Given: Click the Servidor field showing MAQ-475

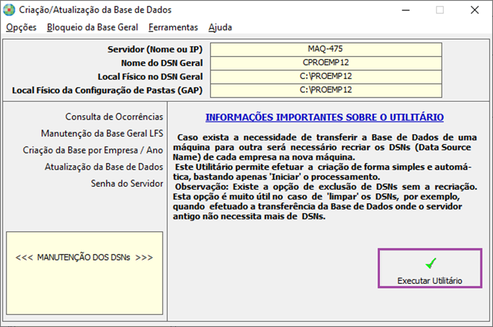Looking at the screenshot, I should coord(326,49).
